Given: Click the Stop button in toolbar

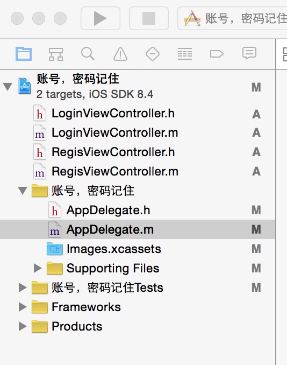Looking at the screenshot, I should pyautogui.click(x=149, y=18).
